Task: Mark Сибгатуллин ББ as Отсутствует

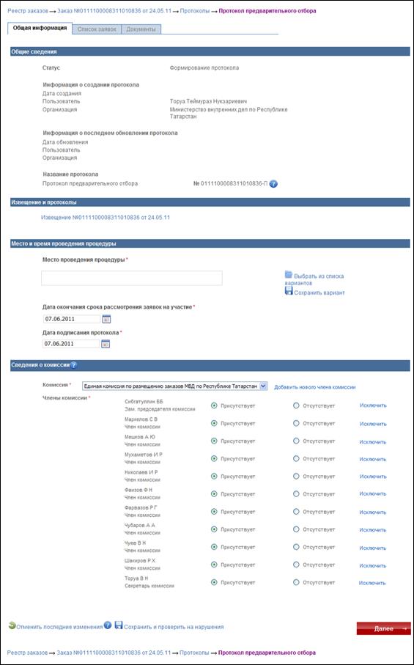Action: tap(296, 406)
